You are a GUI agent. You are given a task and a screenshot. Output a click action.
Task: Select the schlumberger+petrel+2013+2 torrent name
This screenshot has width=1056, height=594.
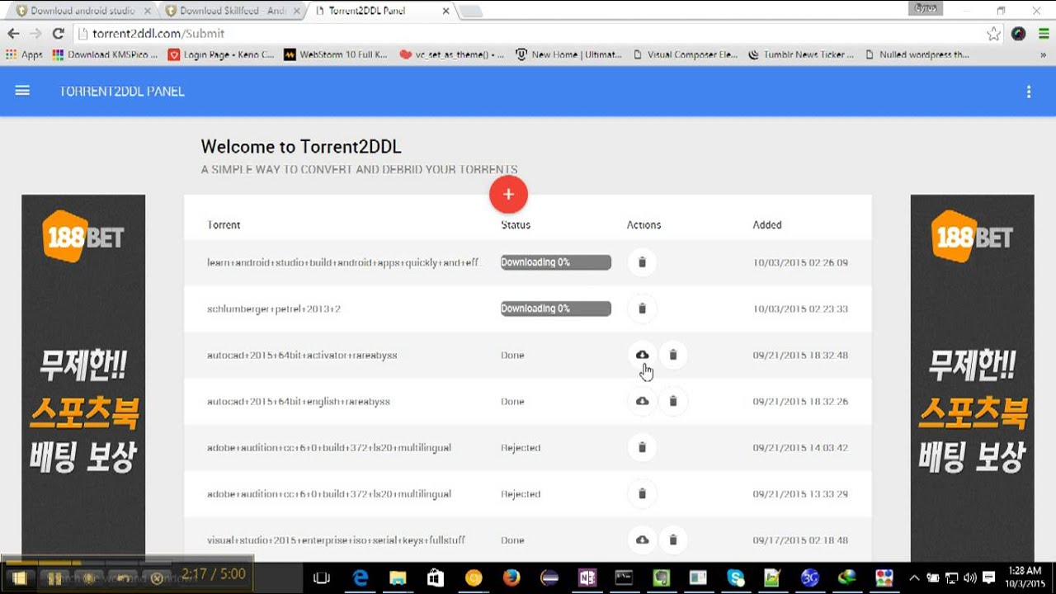tap(274, 309)
